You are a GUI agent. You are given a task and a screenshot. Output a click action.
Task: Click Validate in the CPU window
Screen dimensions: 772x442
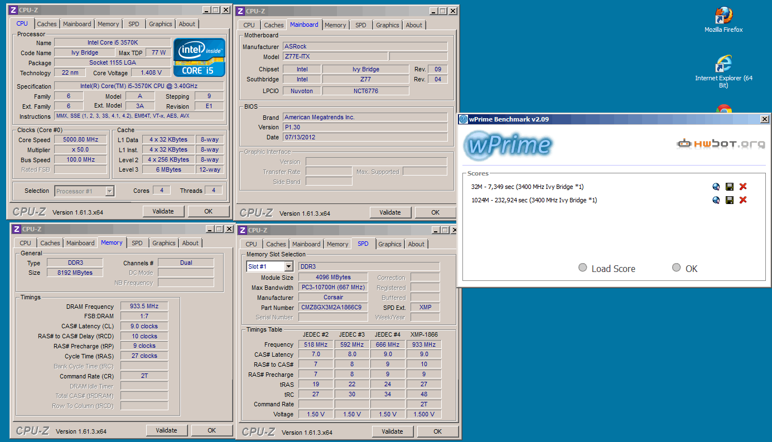tap(163, 211)
